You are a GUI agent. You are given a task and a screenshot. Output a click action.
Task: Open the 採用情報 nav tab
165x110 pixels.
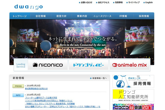144,16
